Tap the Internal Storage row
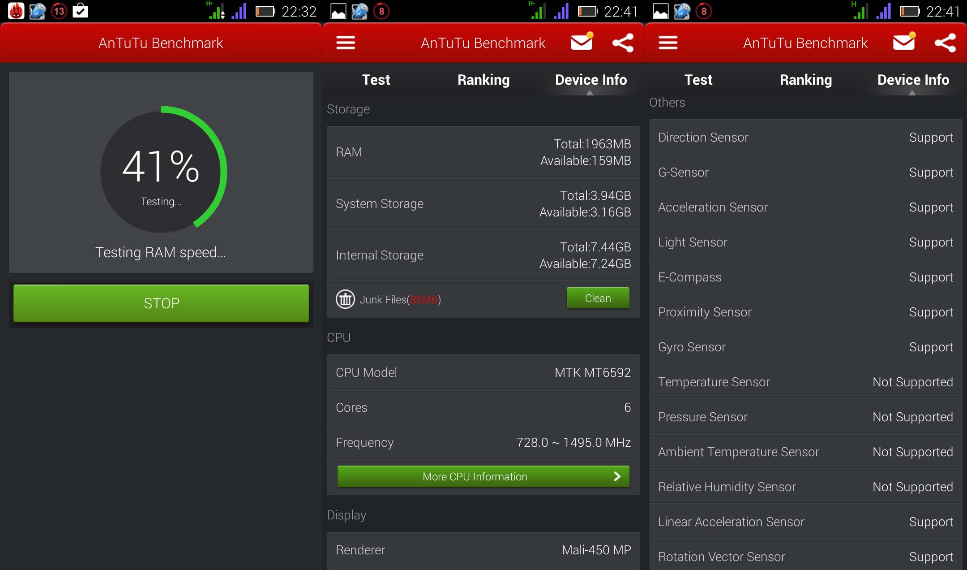 click(x=483, y=255)
